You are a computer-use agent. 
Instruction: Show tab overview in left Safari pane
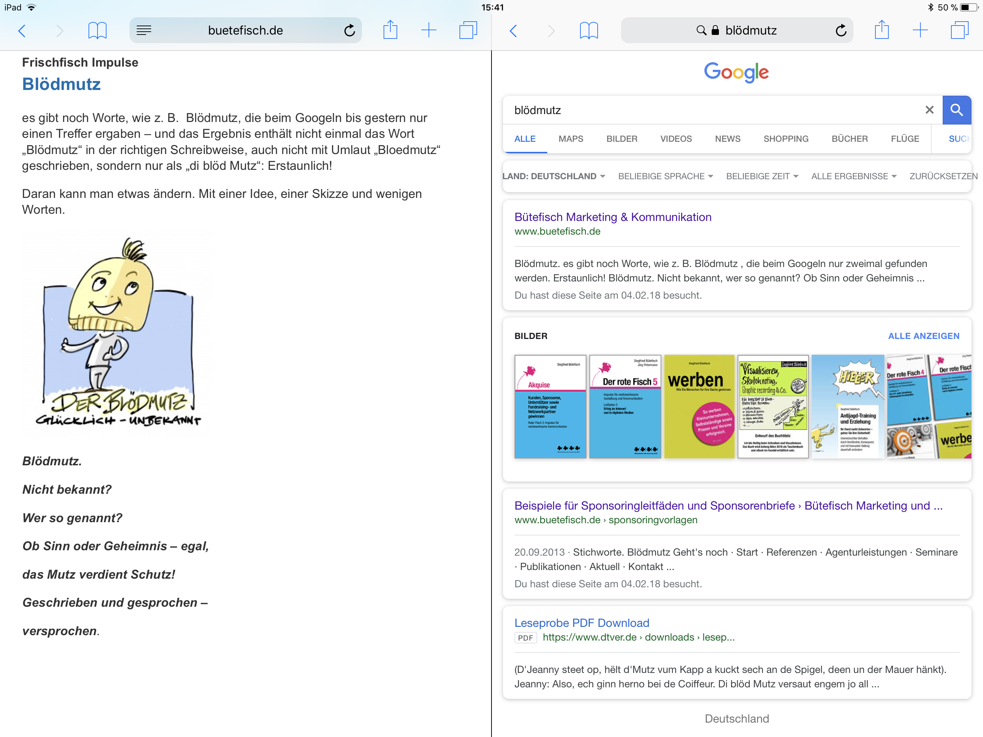pos(468,30)
